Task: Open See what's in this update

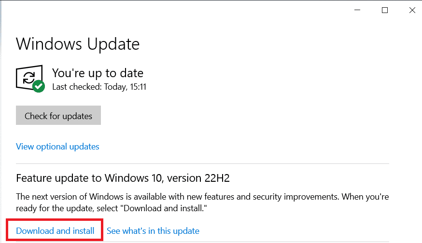Action: click(x=153, y=231)
